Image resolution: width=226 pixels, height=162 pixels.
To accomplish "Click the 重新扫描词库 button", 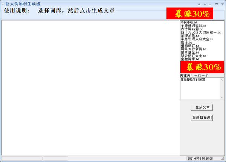I will [202, 118].
